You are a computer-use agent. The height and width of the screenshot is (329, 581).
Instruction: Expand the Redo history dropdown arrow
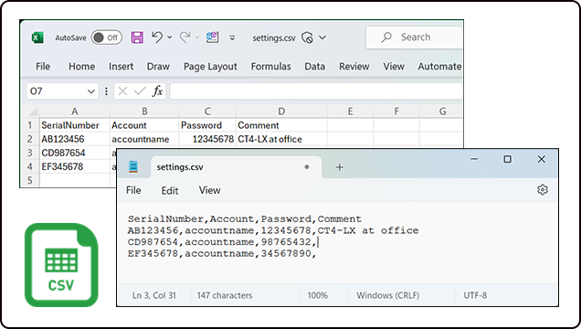(197, 37)
